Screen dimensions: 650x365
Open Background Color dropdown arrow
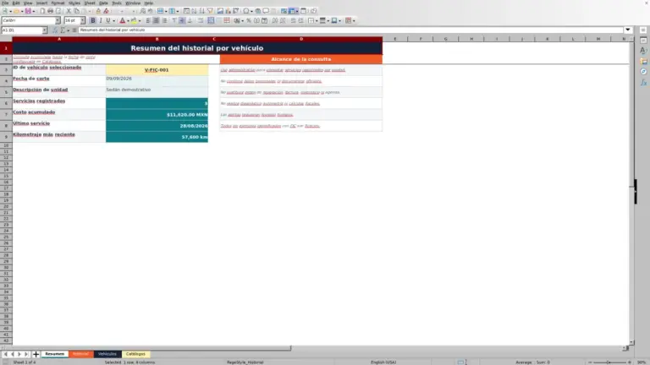[140, 20]
